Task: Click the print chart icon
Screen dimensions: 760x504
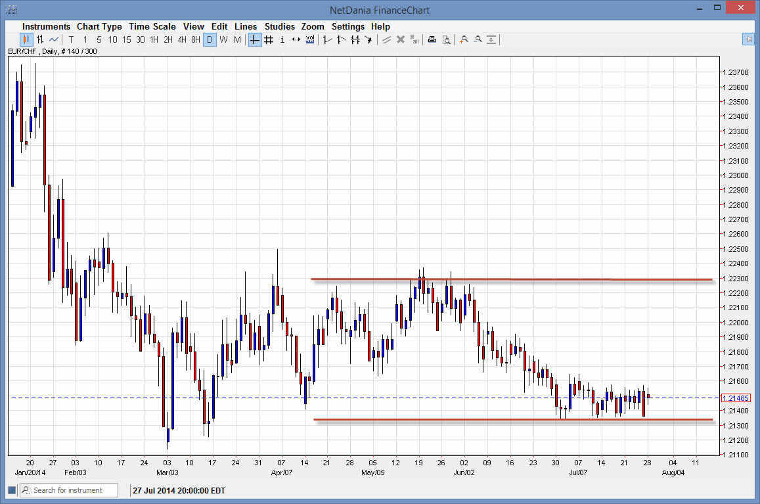Action: tap(432, 39)
